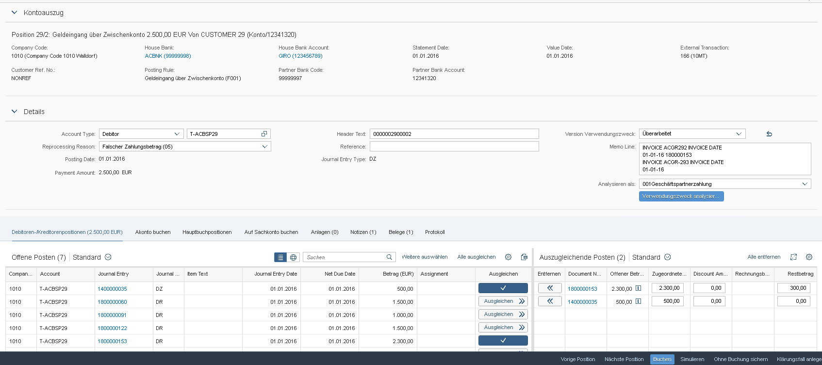Open value help icon in T-ACBSP29 field

coord(264,134)
